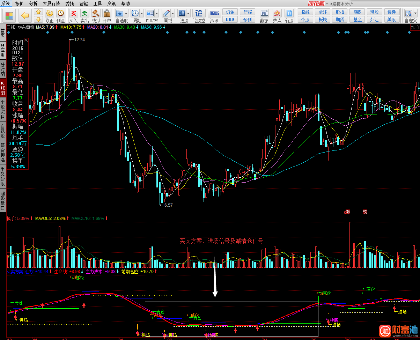Expand the F10/F9 dropdown arrow
This screenshot has width=420, height=340.
click(157, 14)
